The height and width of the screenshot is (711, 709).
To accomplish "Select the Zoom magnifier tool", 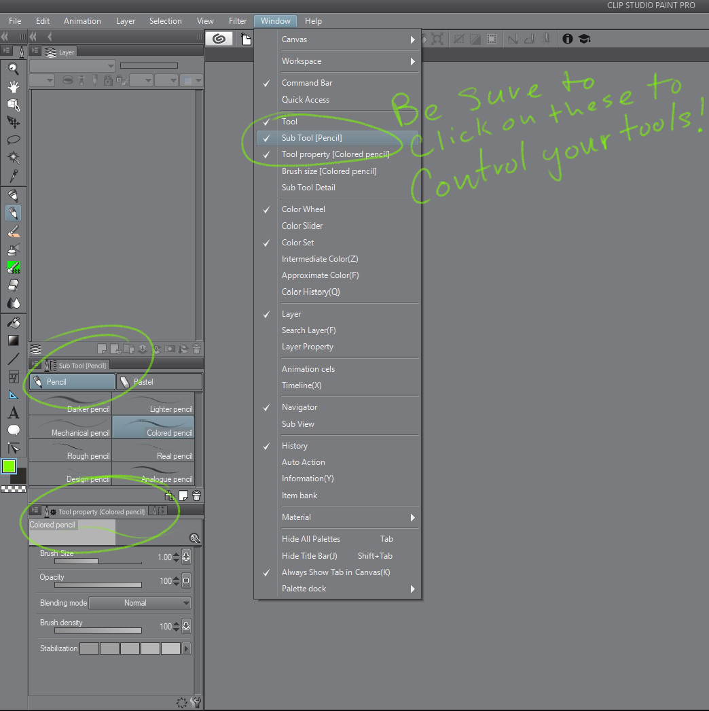I will pyautogui.click(x=13, y=69).
